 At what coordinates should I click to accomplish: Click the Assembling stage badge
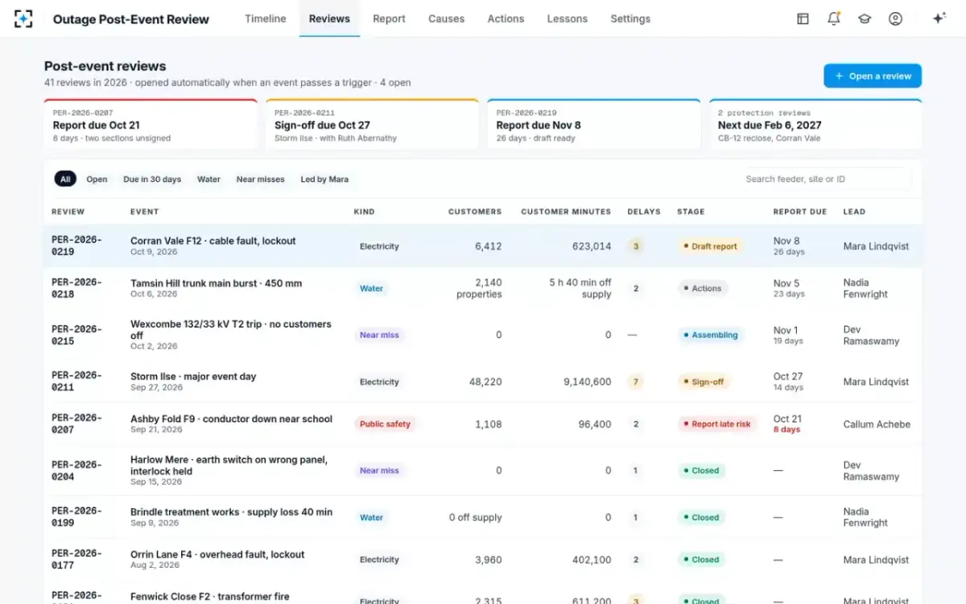pos(710,335)
